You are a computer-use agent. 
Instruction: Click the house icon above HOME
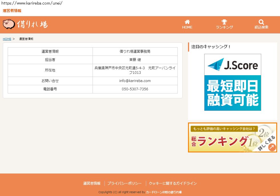pyautogui.click(x=187, y=22)
